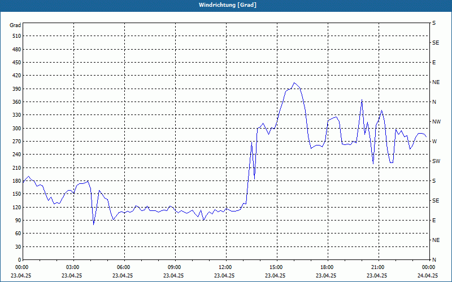452x282 pixels.
Task: Select the 120 y-axis value
Action: [x=17, y=207]
